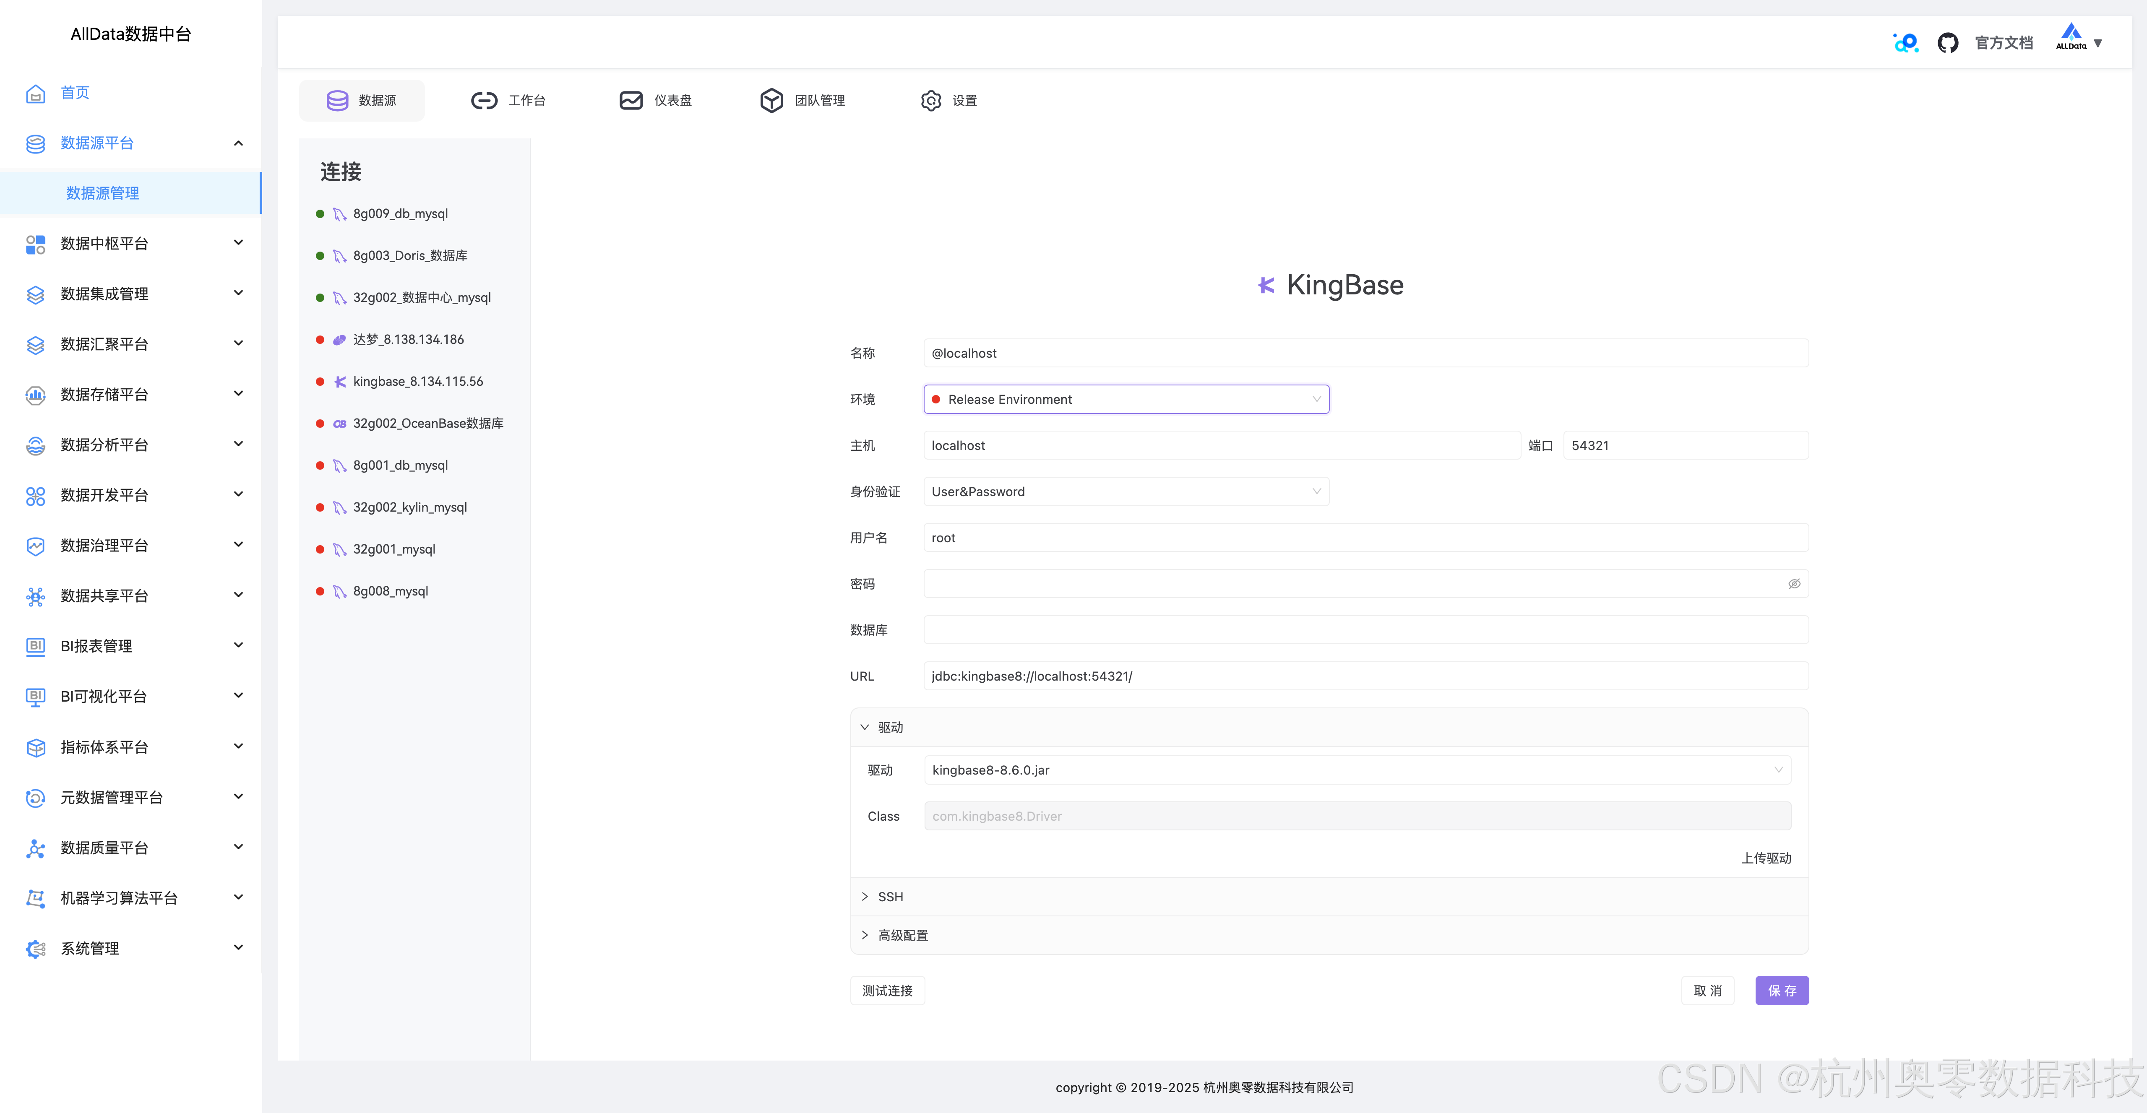Click the 上传驱动 link
The width and height of the screenshot is (2147, 1113).
coord(1765,858)
